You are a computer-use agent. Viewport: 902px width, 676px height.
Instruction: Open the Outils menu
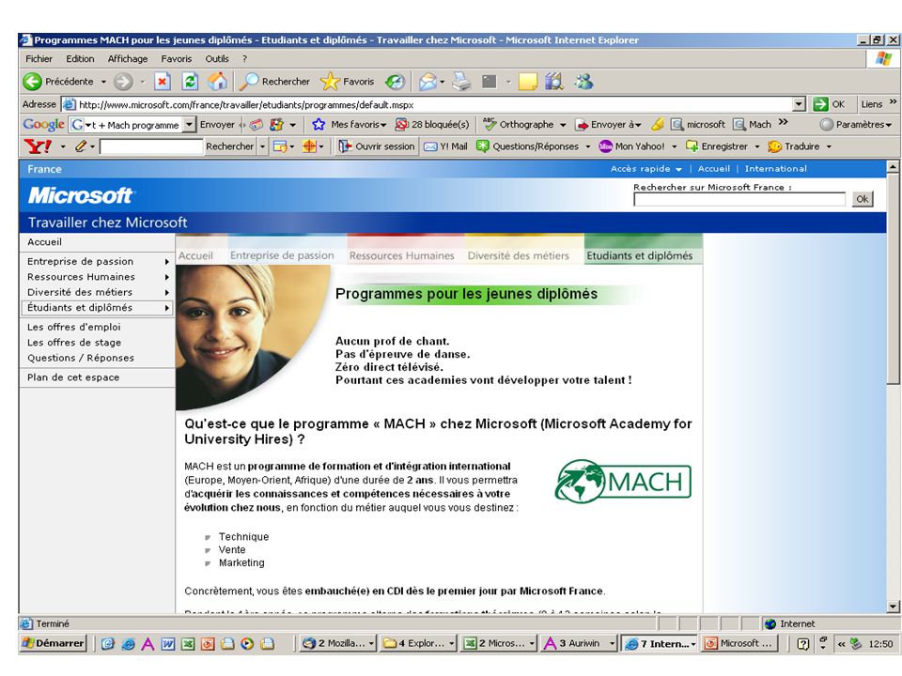tap(217, 58)
